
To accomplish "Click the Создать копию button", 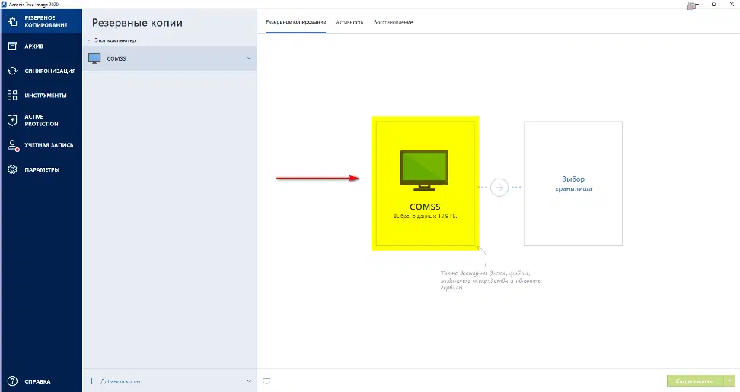I will pos(696,381).
